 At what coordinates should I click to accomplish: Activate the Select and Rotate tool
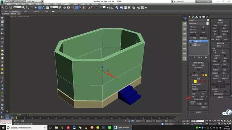click(43, 8)
